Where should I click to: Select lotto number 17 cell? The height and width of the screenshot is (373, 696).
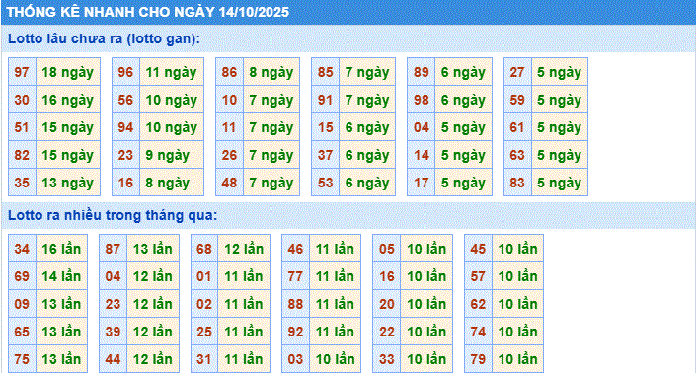pyautogui.click(x=422, y=183)
